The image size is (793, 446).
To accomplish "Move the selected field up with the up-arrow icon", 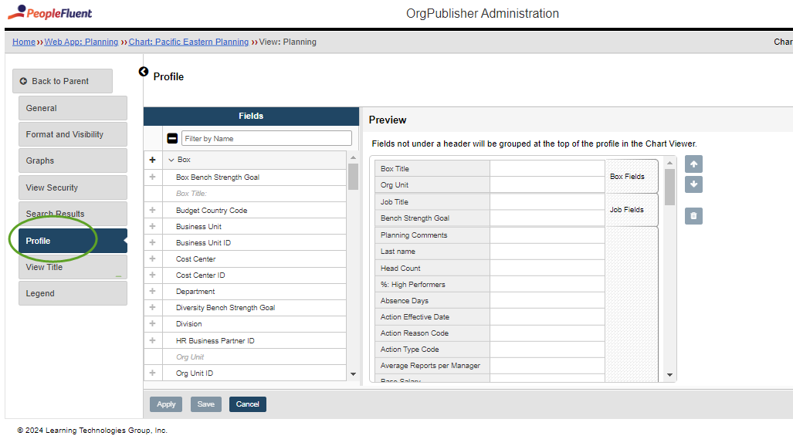I will coord(693,164).
